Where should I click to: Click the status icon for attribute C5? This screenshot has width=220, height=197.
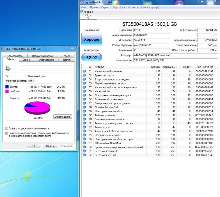[x=84, y=135]
